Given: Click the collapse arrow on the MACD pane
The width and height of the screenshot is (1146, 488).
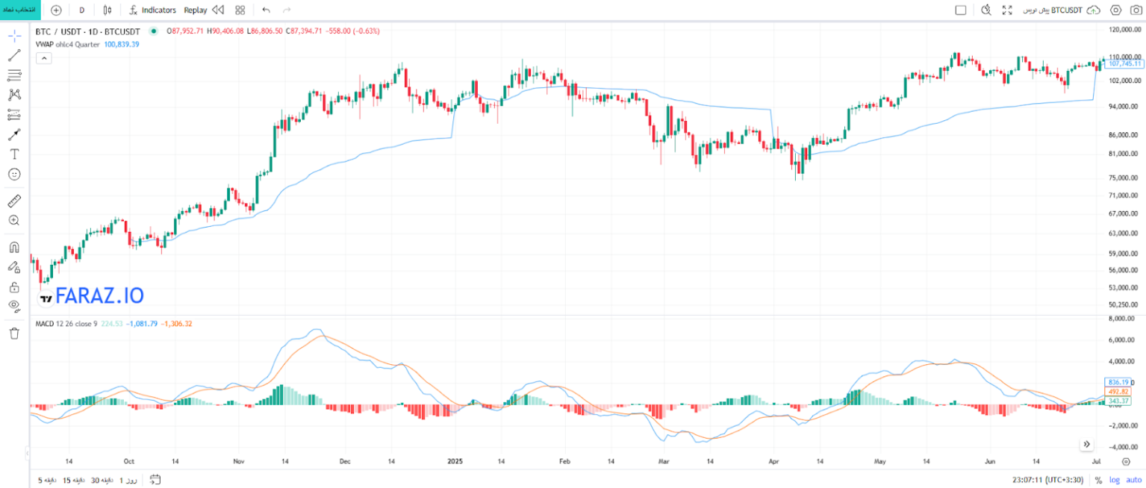Looking at the screenshot, I should [x=1088, y=444].
